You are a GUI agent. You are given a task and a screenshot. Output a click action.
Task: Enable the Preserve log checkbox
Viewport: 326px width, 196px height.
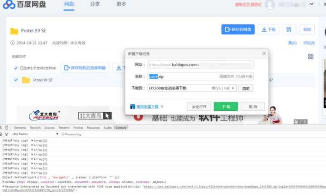click(63, 134)
